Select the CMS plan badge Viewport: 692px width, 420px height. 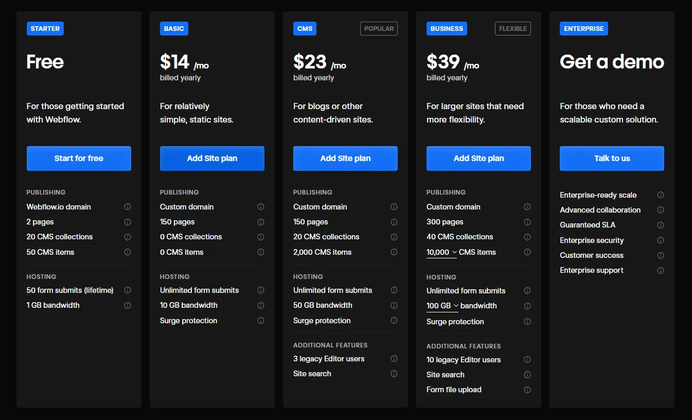[305, 29]
